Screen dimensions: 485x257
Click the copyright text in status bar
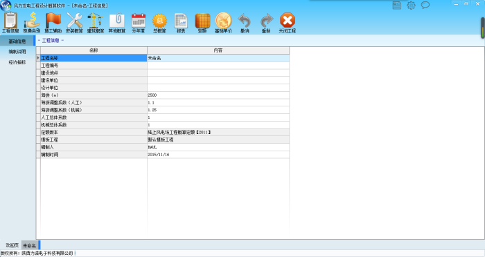(37, 254)
